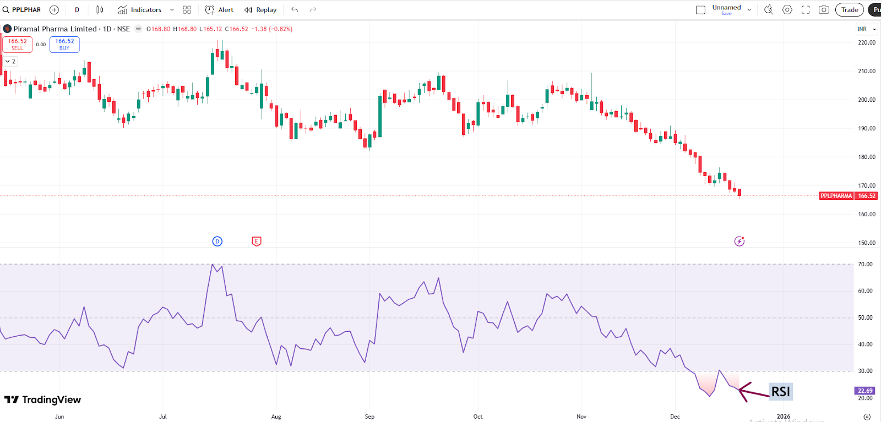This screenshot has height=422, width=881.
Task: Click the add symbol plus icon
Action: pos(54,10)
